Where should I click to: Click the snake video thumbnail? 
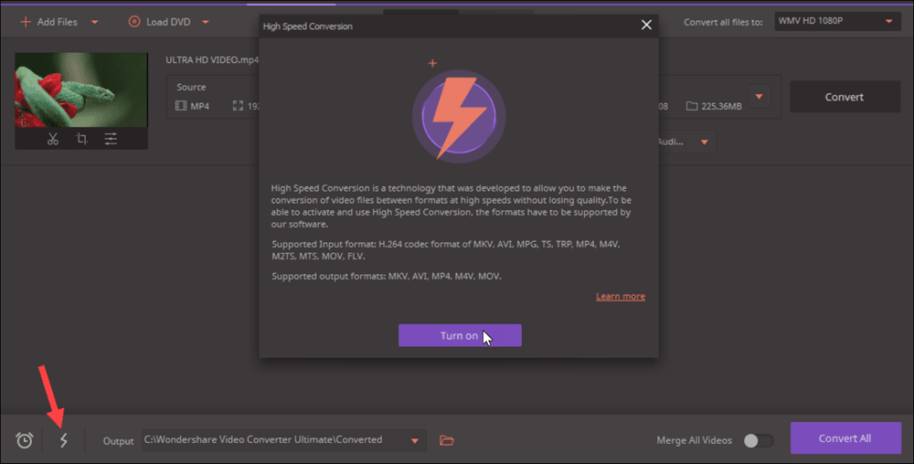click(81, 90)
